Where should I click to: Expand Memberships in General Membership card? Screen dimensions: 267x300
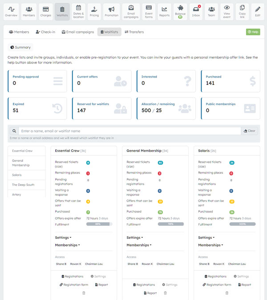(139, 245)
